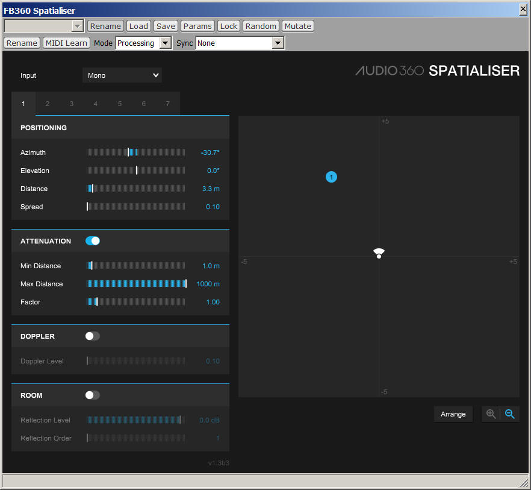Viewport: 531px width, 490px height.
Task: Switch to source tab 1
Action: pyautogui.click(x=23, y=104)
